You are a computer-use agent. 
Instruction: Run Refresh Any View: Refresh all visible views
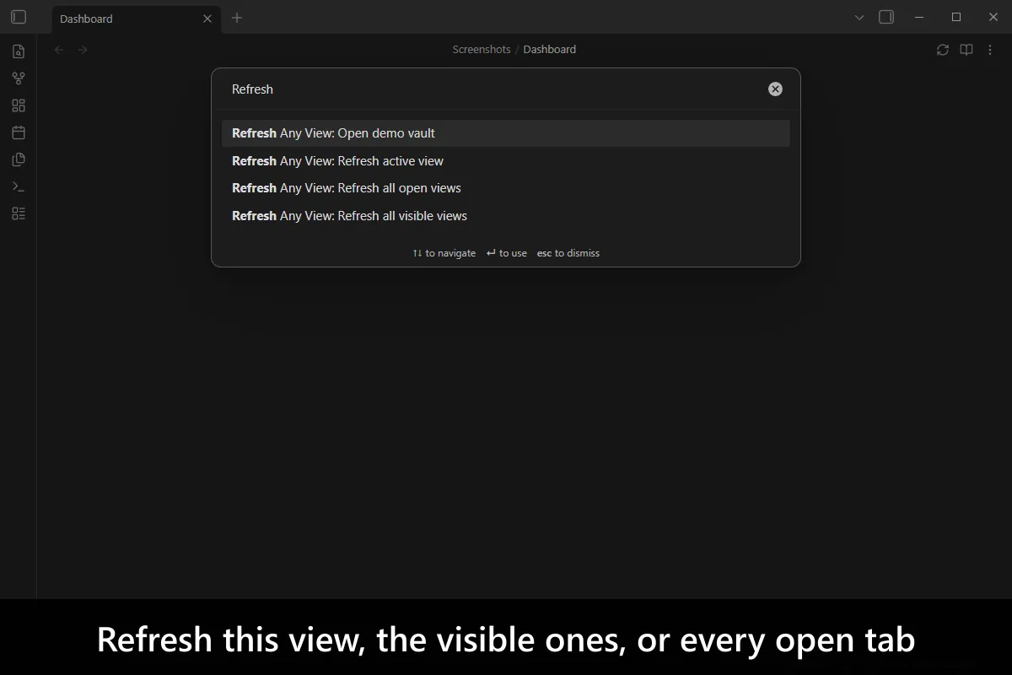[506, 216]
